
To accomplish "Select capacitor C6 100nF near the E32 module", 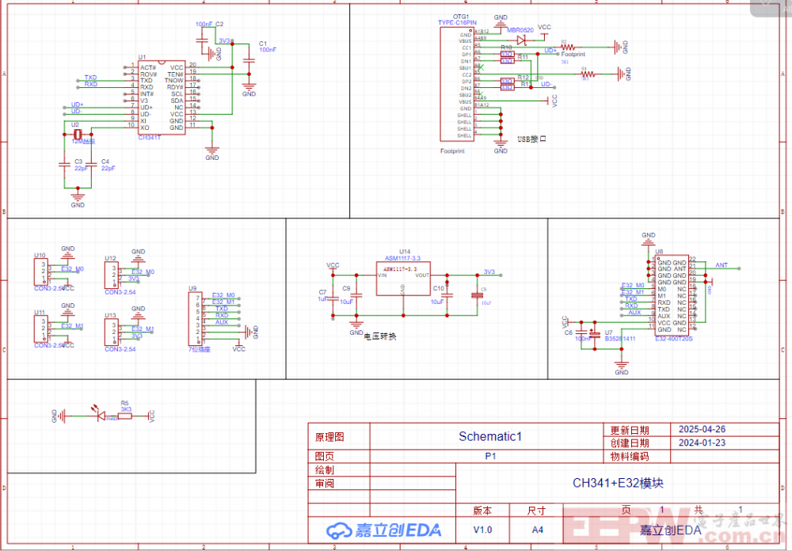I will click(x=581, y=332).
